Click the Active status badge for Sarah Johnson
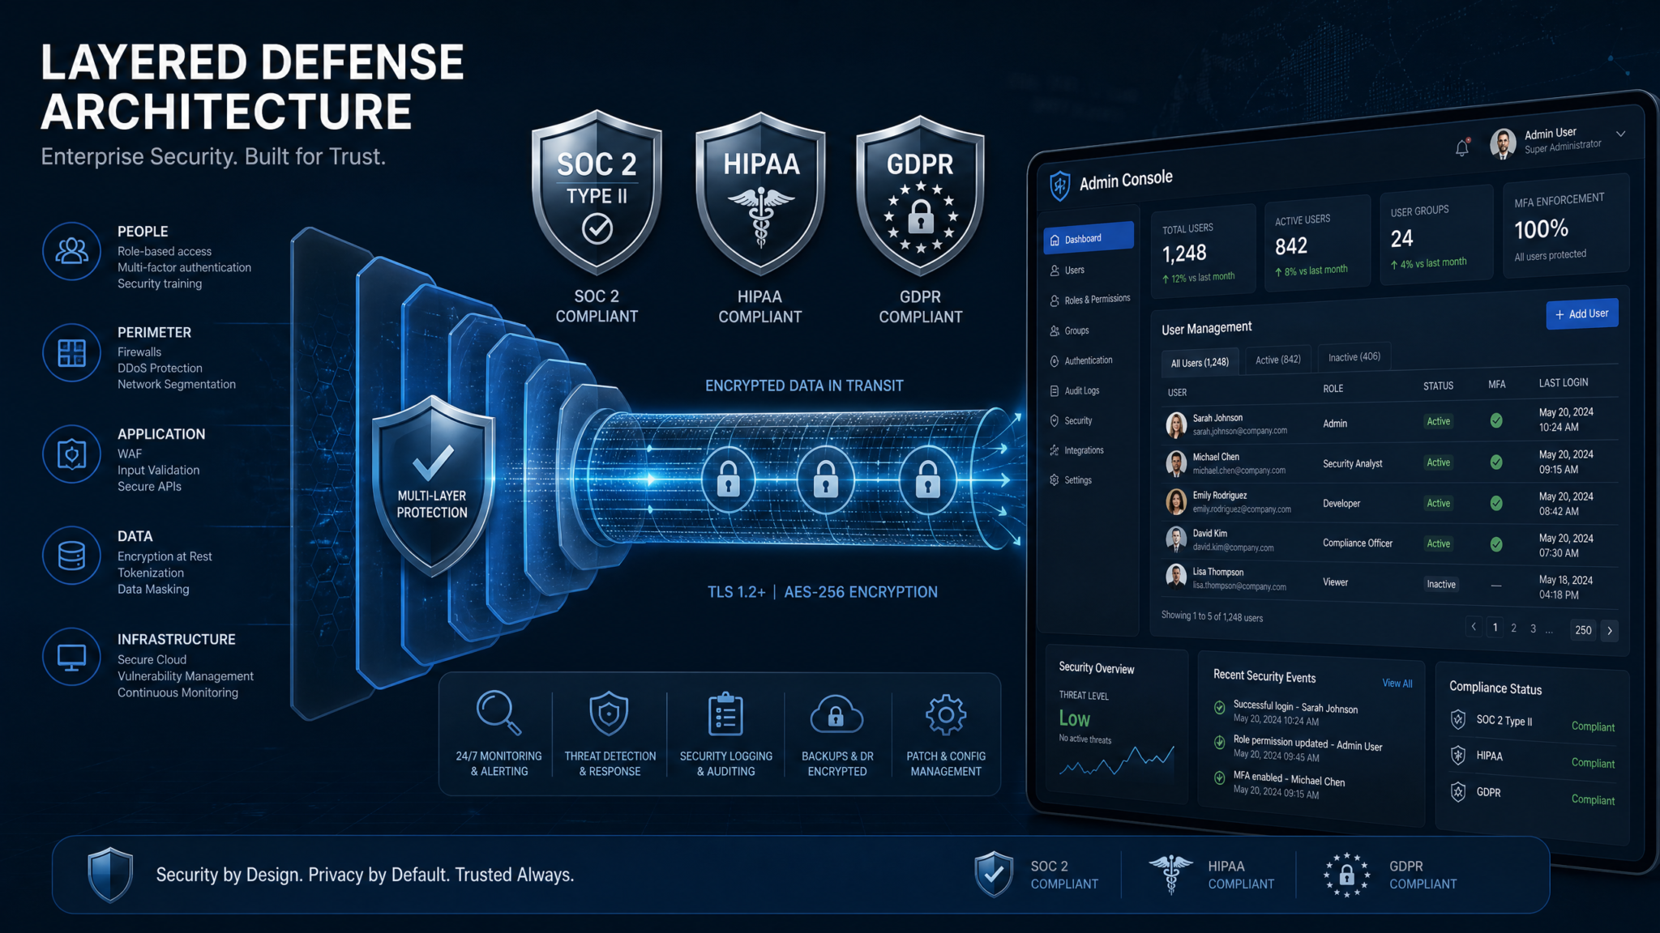 [x=1439, y=421]
